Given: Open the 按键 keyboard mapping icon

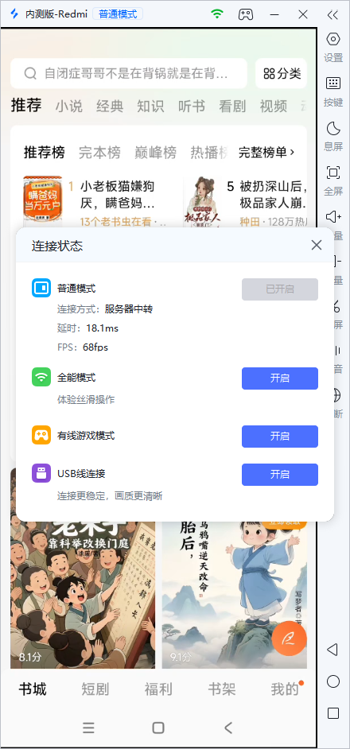Looking at the screenshot, I should pos(333,83).
